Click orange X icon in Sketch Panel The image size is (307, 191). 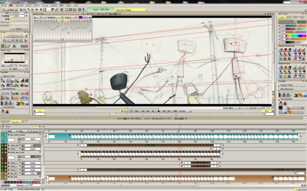tap(285, 76)
